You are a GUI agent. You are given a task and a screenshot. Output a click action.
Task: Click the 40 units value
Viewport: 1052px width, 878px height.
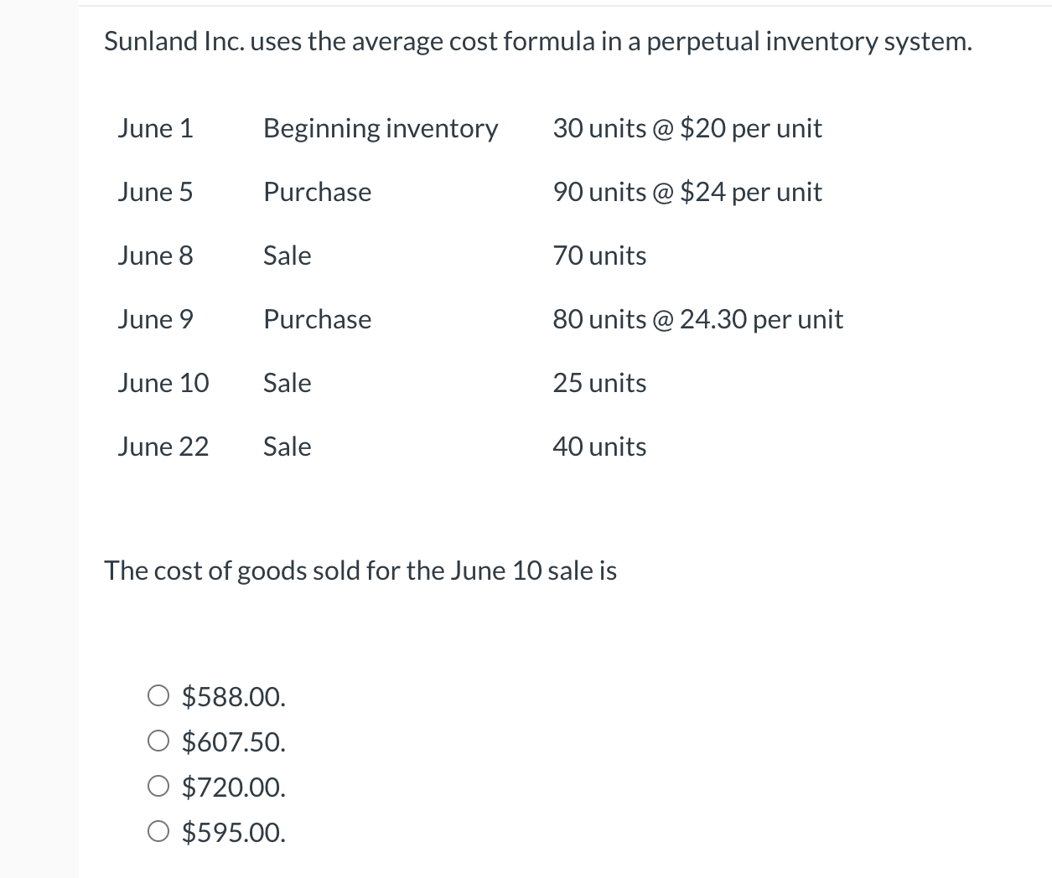(x=599, y=447)
